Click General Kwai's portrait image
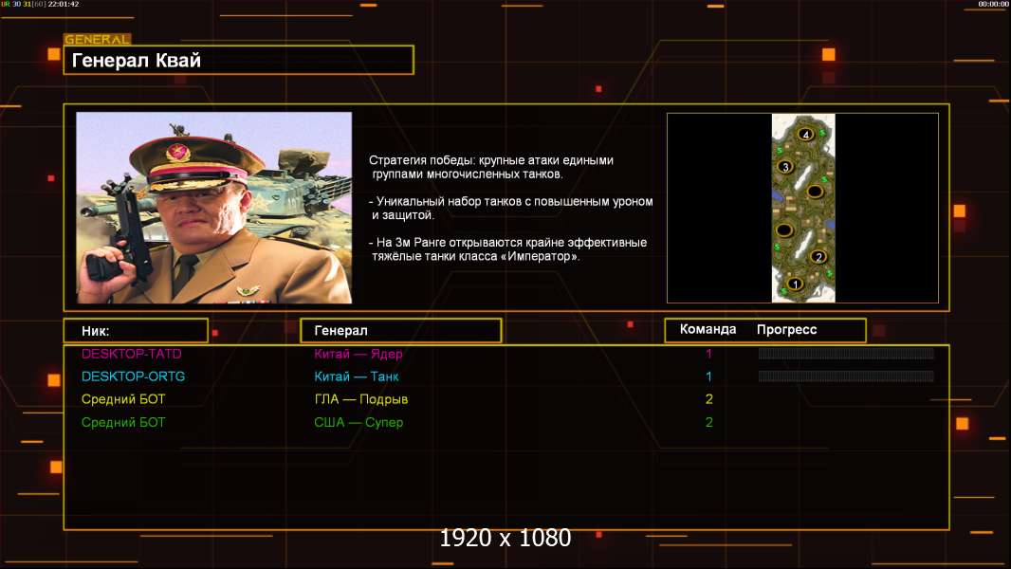The height and width of the screenshot is (569, 1011). pyautogui.click(x=213, y=208)
